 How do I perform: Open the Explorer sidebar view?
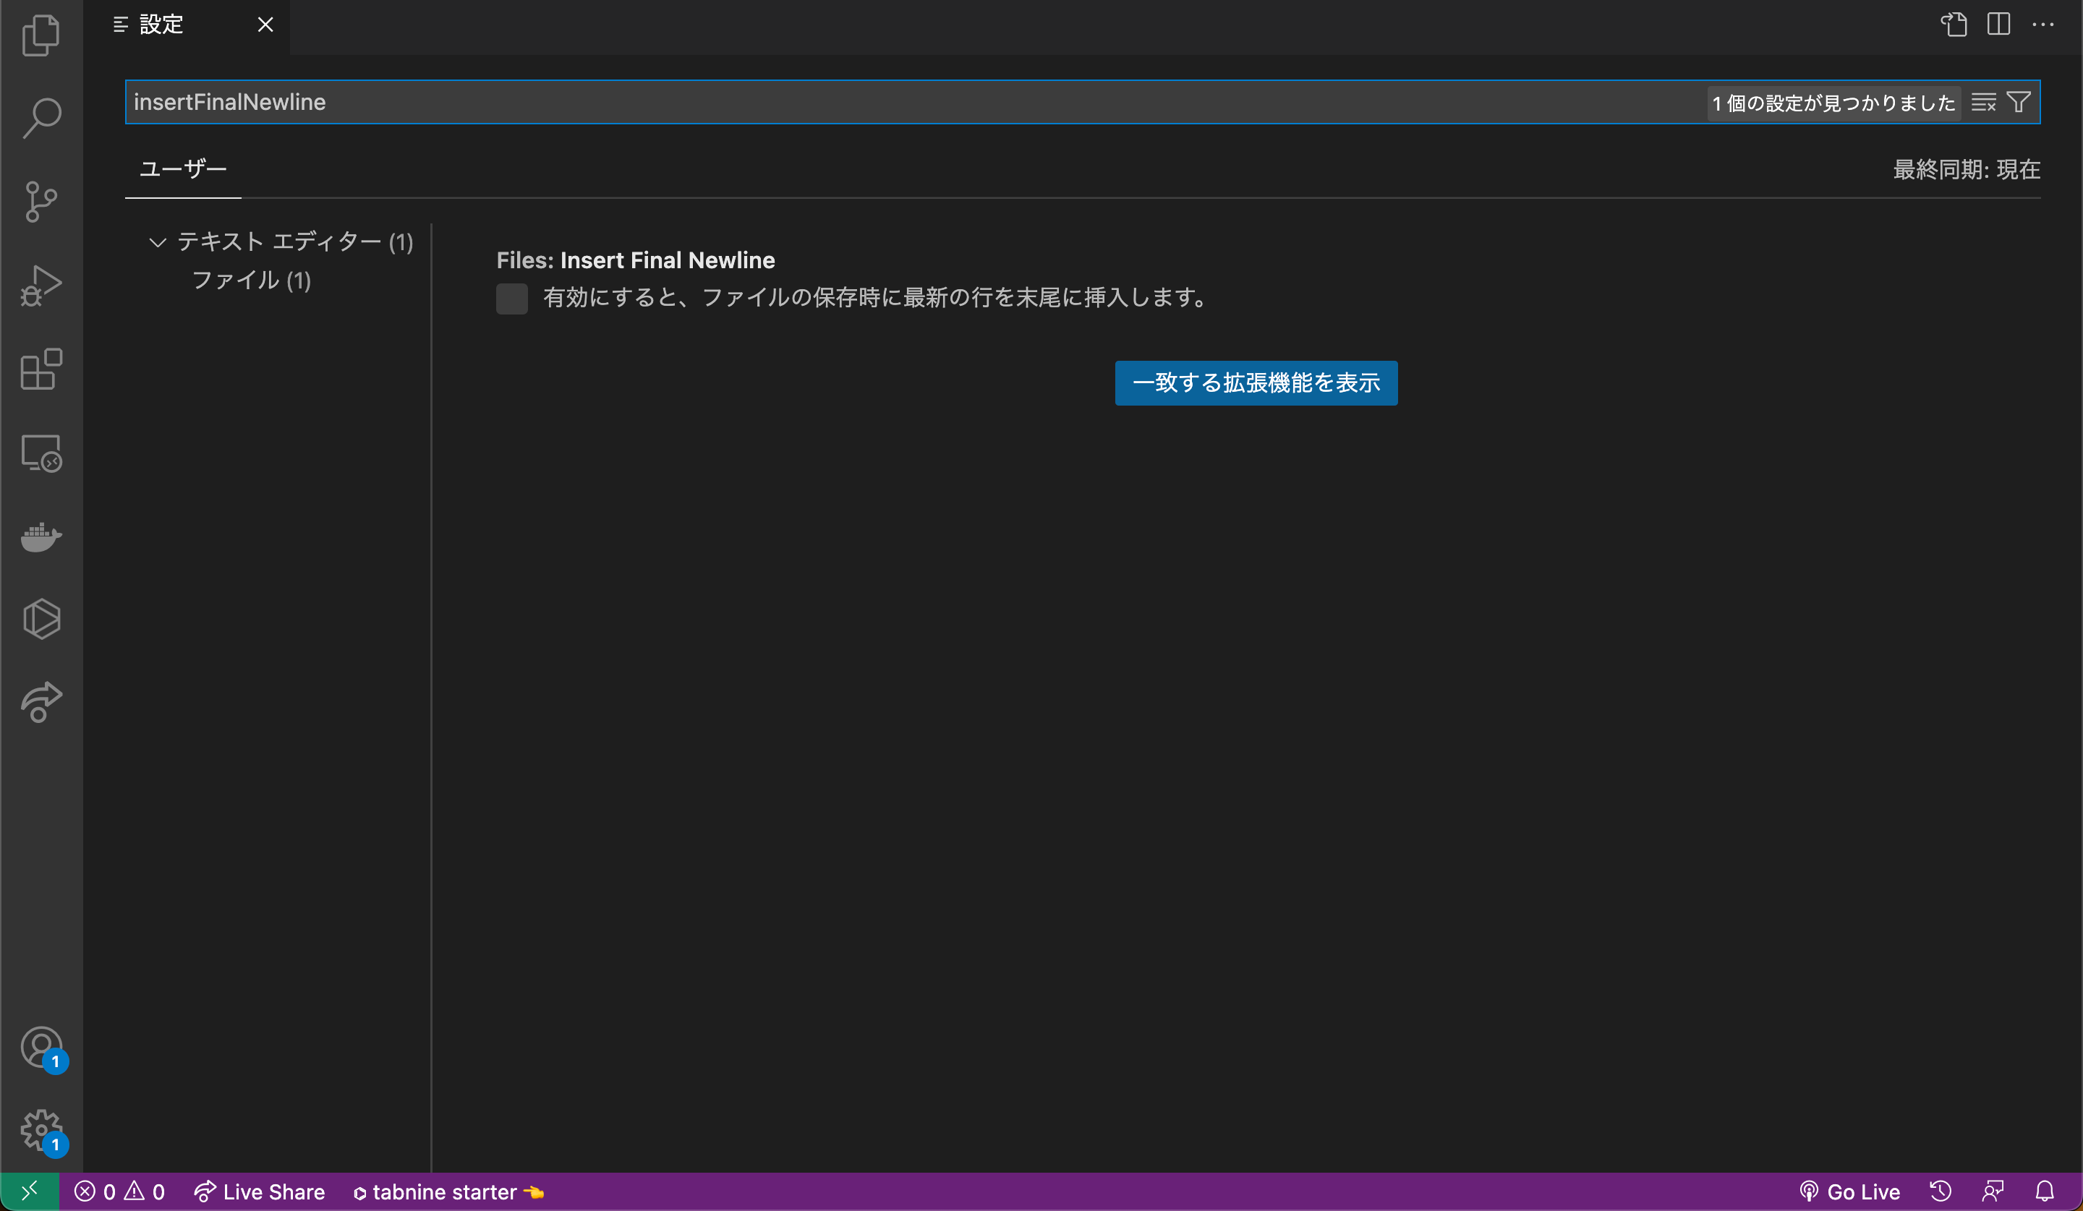tap(41, 35)
